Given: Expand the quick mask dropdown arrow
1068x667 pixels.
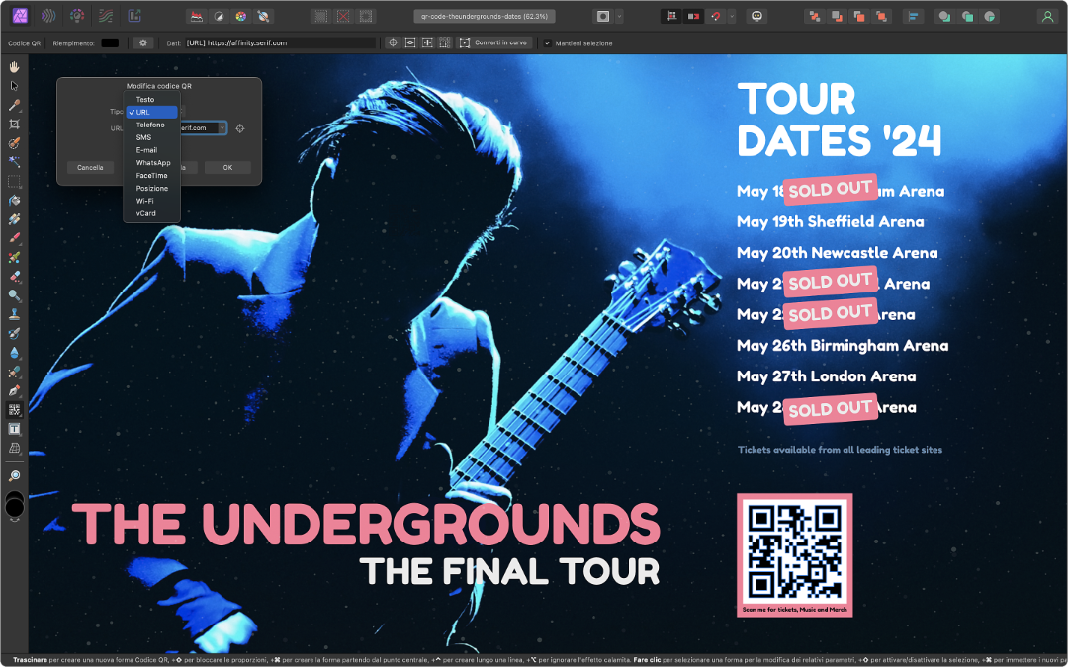Looking at the screenshot, I should pos(619,16).
